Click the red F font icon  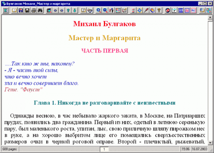(x=111, y=10)
